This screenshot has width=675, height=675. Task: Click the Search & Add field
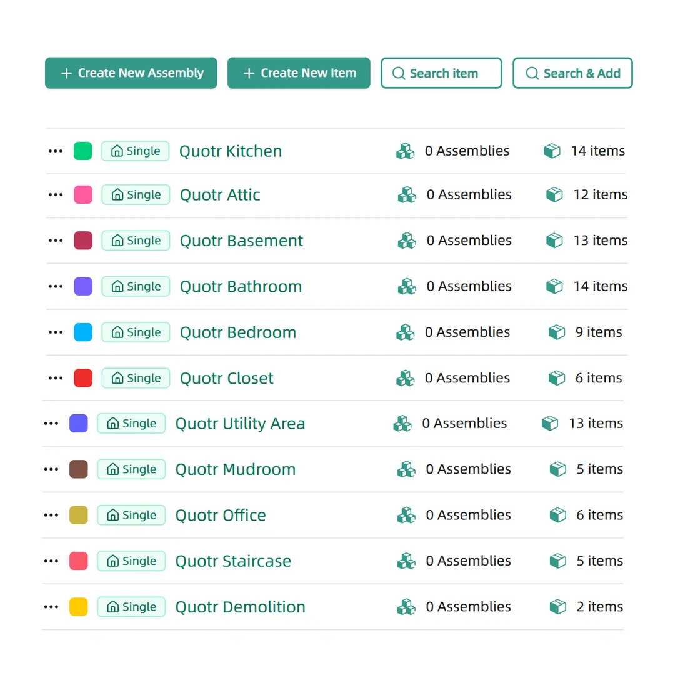572,73
